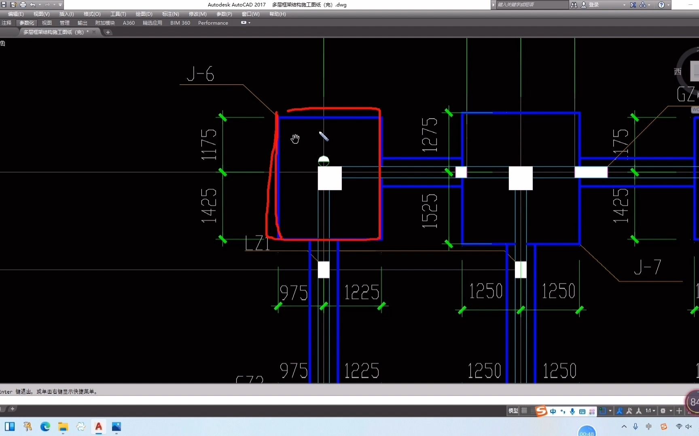Viewport: 699px width, 436px height.
Task: Open the Autodesk Exchange Apps X icon
Action: pyautogui.click(x=633, y=5)
